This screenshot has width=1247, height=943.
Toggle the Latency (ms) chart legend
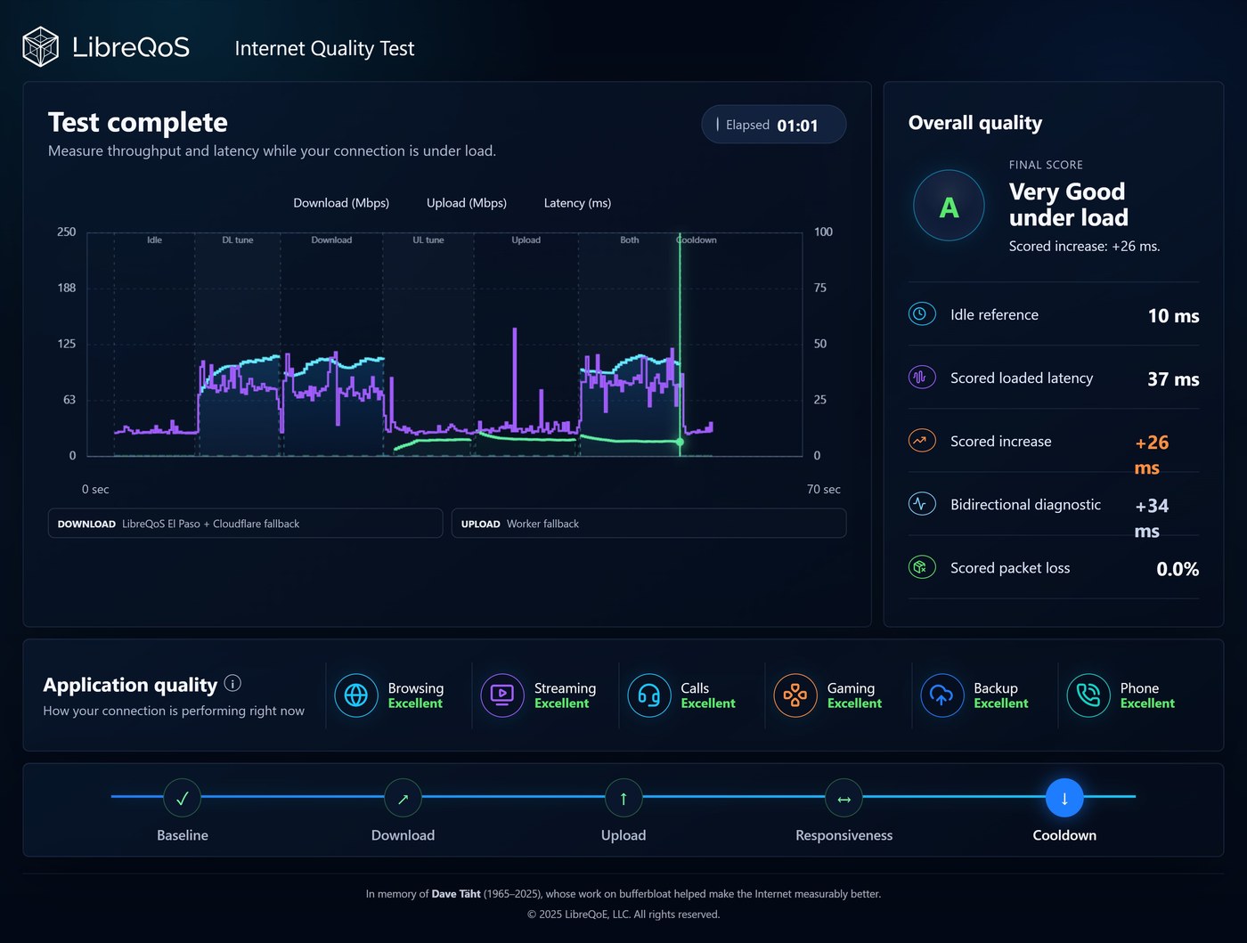577,203
